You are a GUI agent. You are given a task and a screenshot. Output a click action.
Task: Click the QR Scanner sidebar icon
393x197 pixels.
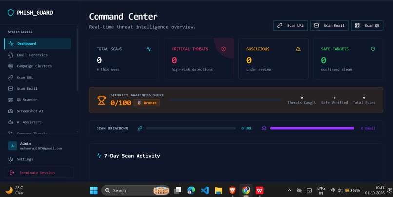pyautogui.click(x=11, y=100)
